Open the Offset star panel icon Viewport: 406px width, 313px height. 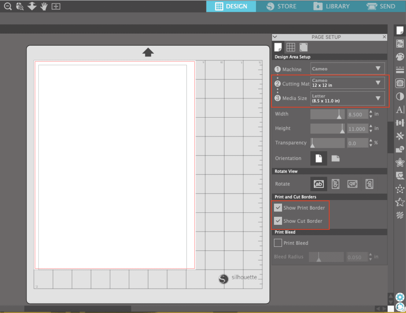tap(400, 162)
